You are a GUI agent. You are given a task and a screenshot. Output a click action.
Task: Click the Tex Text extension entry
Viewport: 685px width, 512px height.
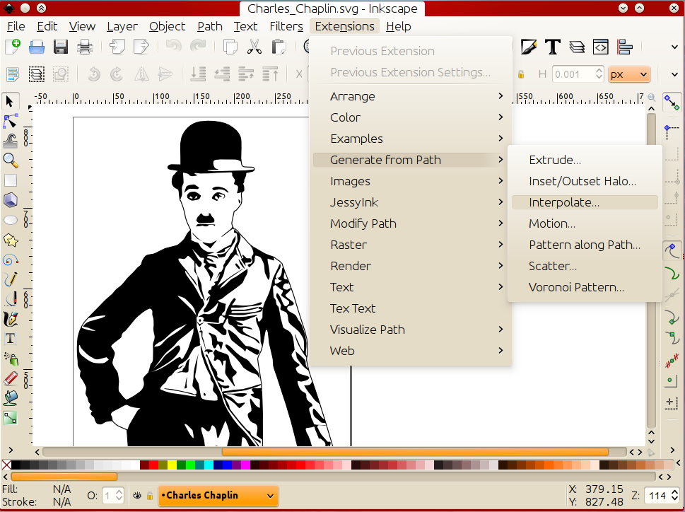coord(412,308)
